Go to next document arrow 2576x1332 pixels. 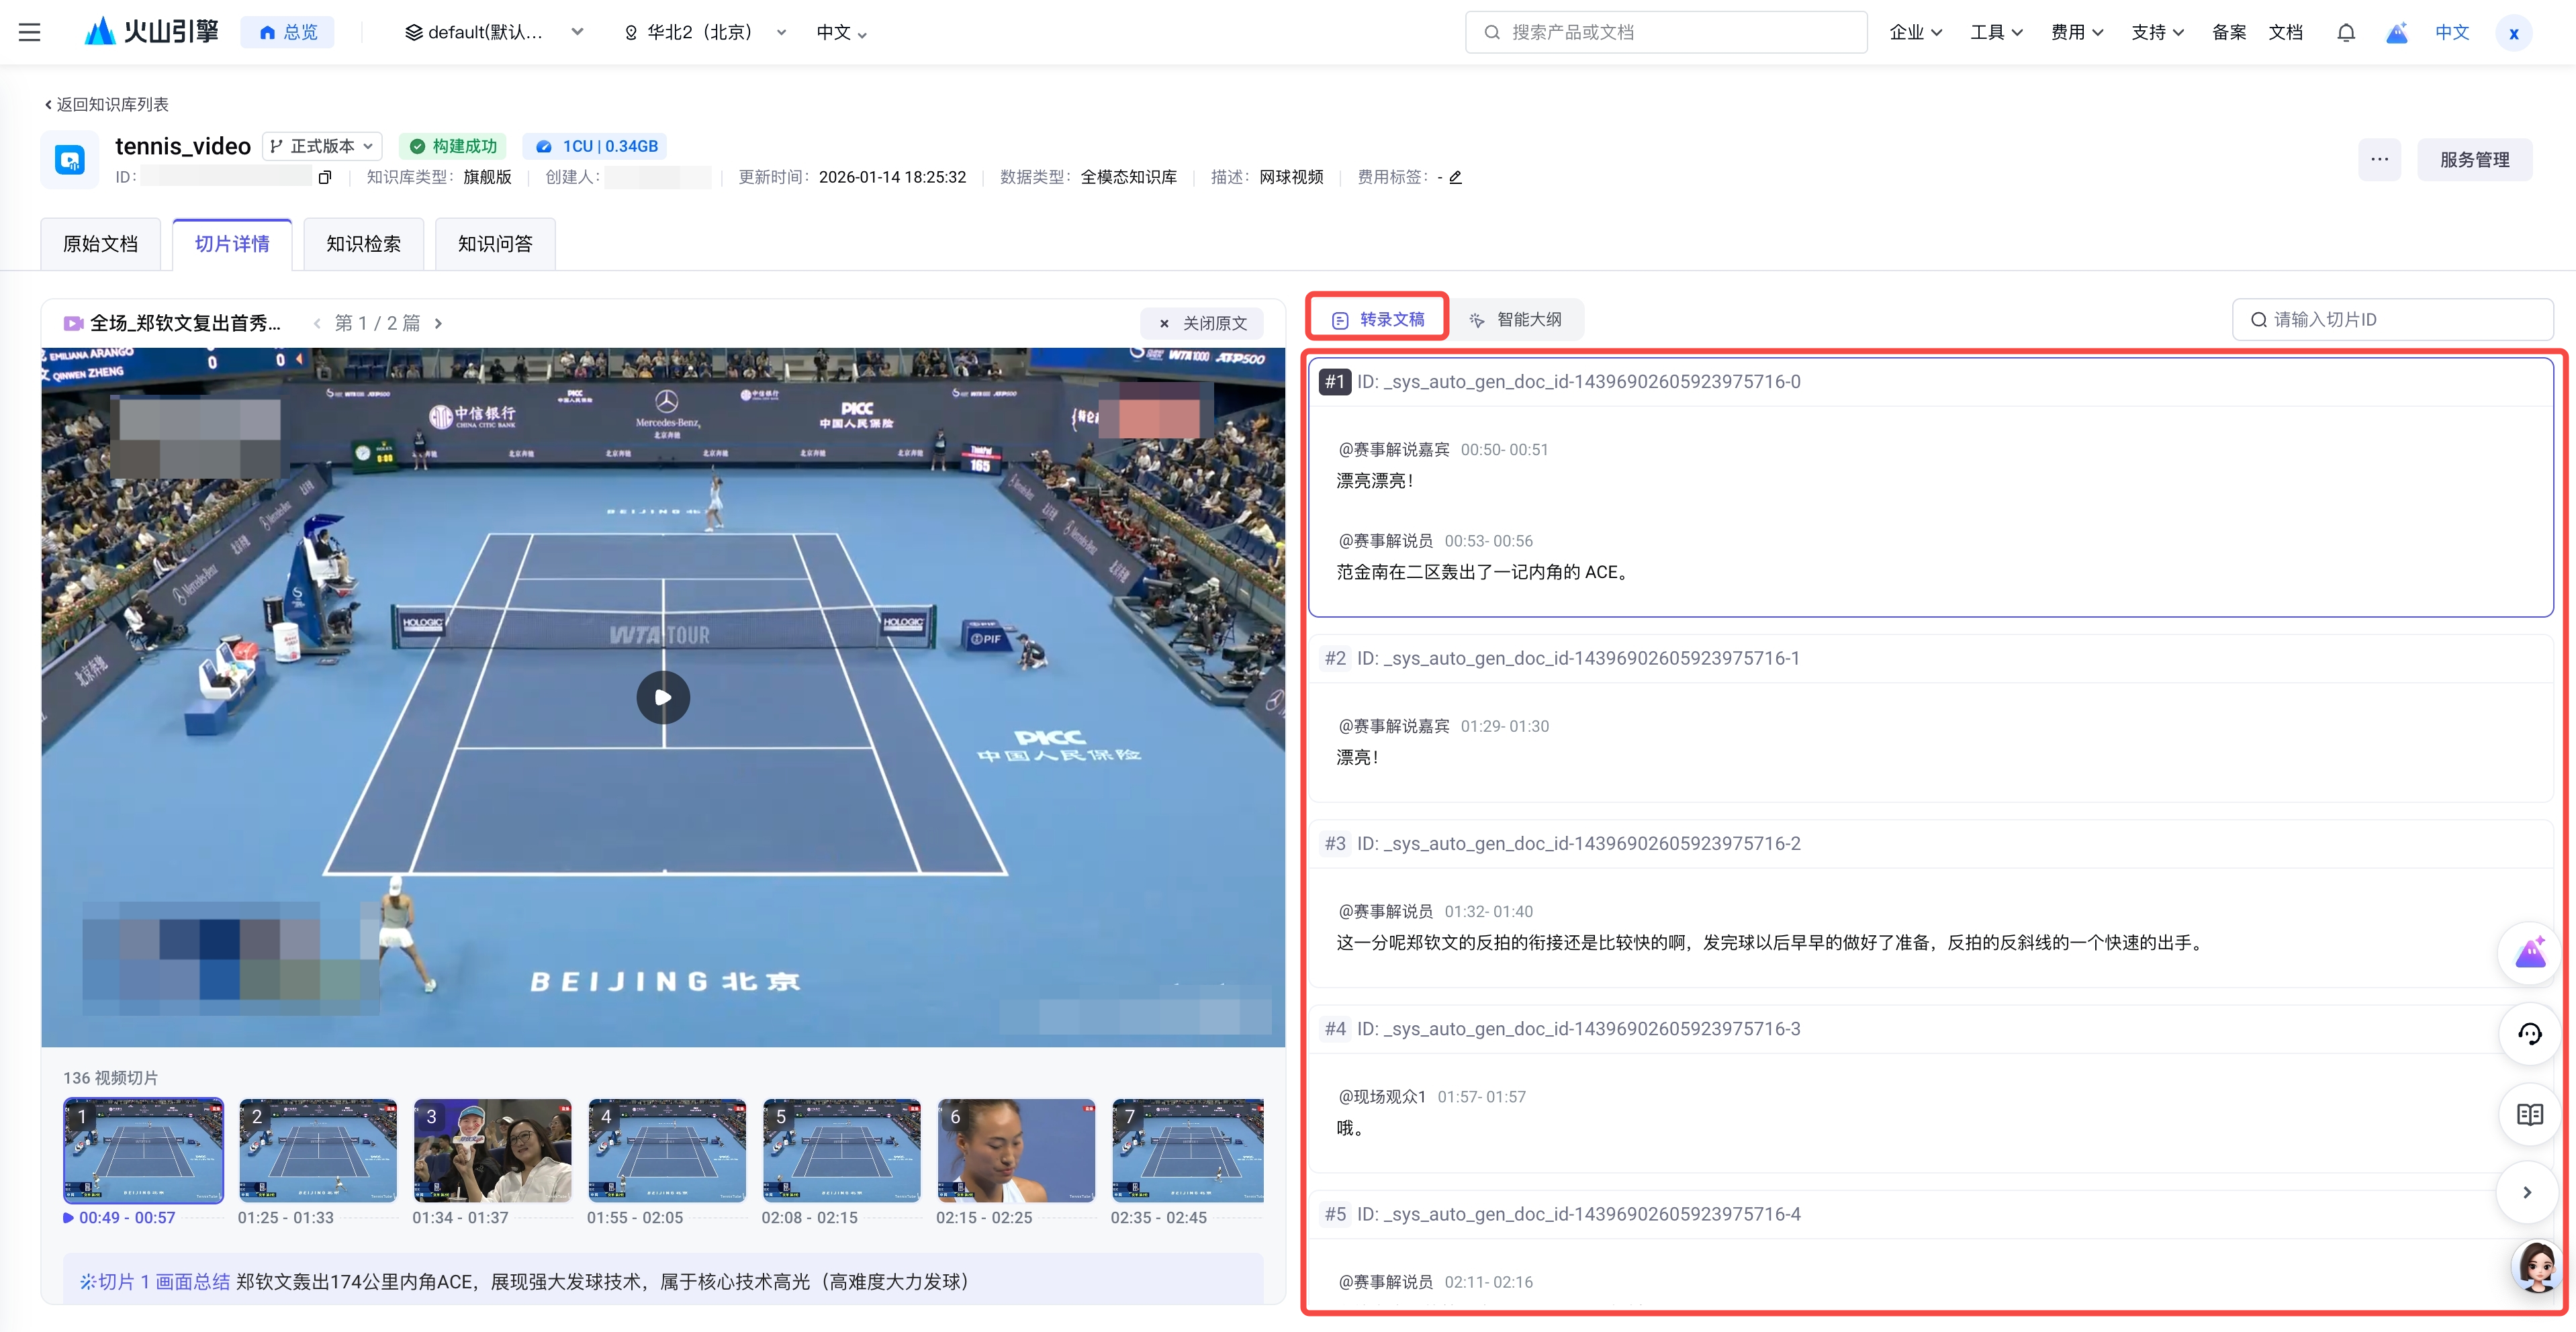coord(438,323)
